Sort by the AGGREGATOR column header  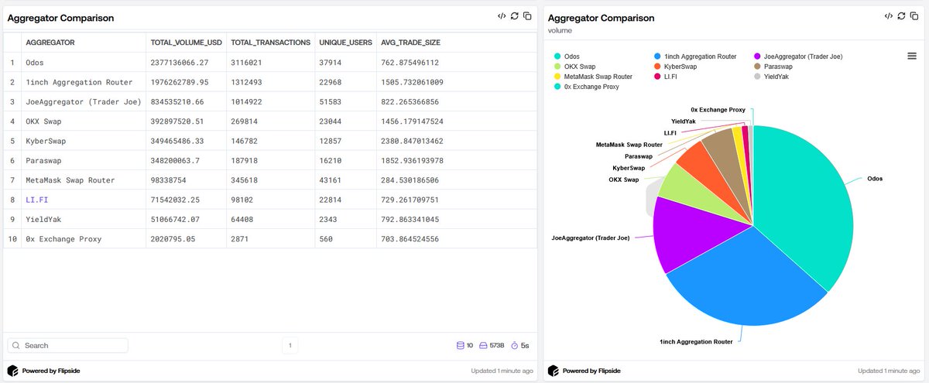tap(50, 43)
